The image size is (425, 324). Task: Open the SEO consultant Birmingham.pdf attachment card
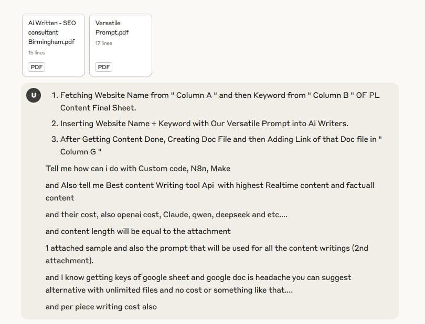click(54, 45)
